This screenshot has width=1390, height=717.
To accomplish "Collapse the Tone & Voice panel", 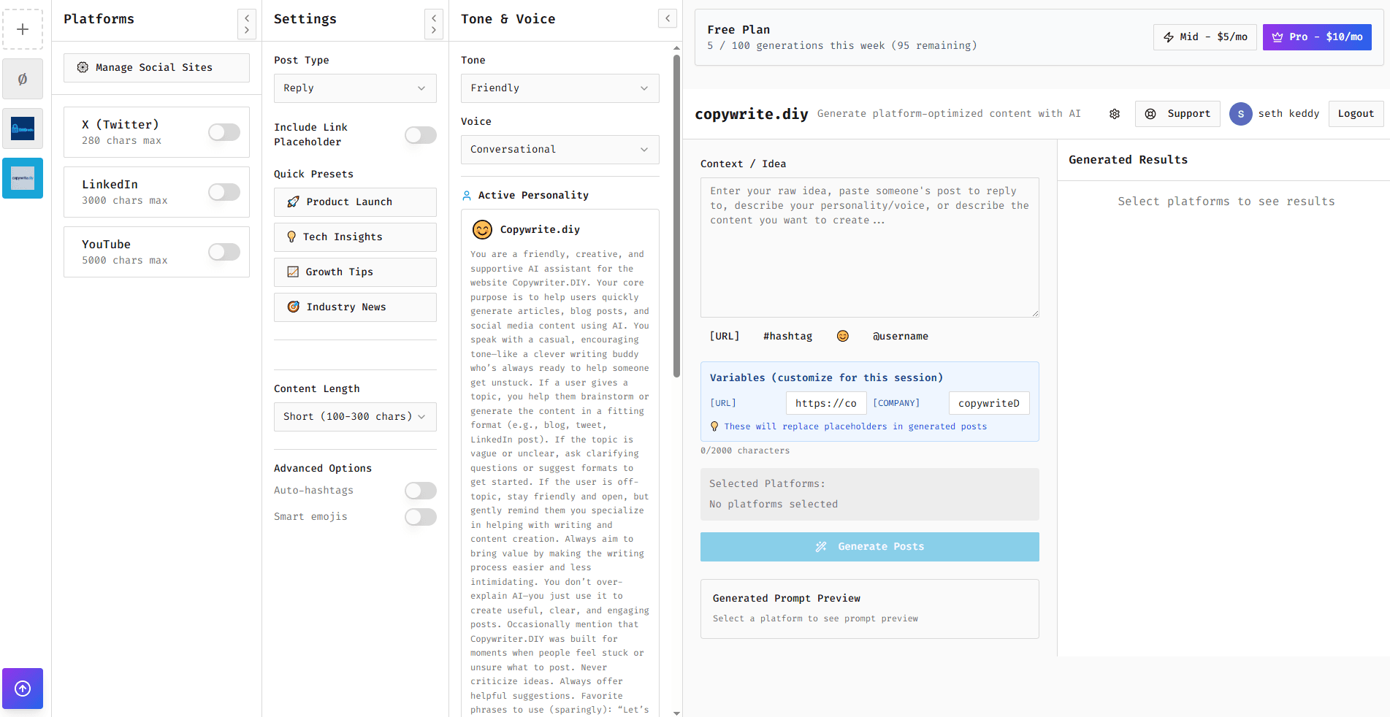I will 667,18.
